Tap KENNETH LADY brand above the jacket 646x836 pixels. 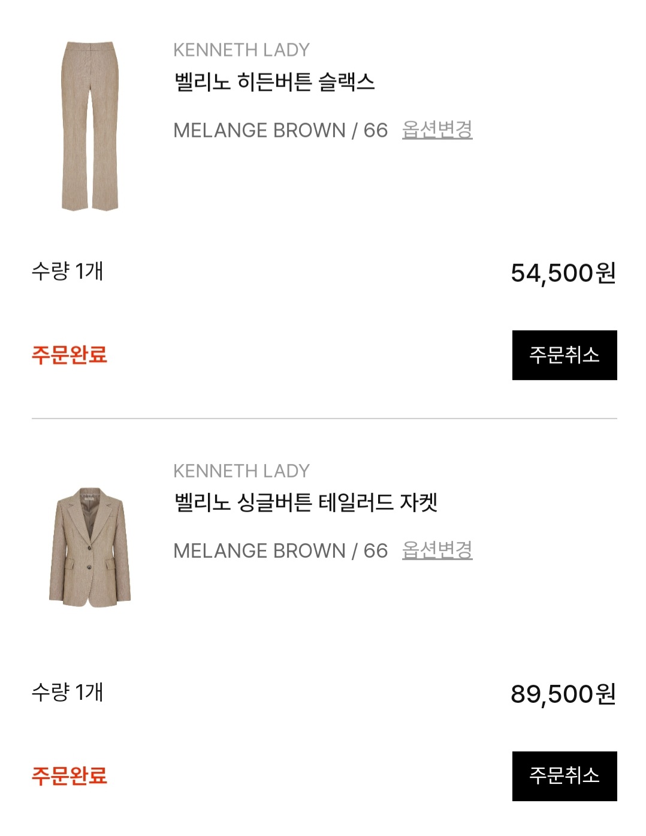241,471
